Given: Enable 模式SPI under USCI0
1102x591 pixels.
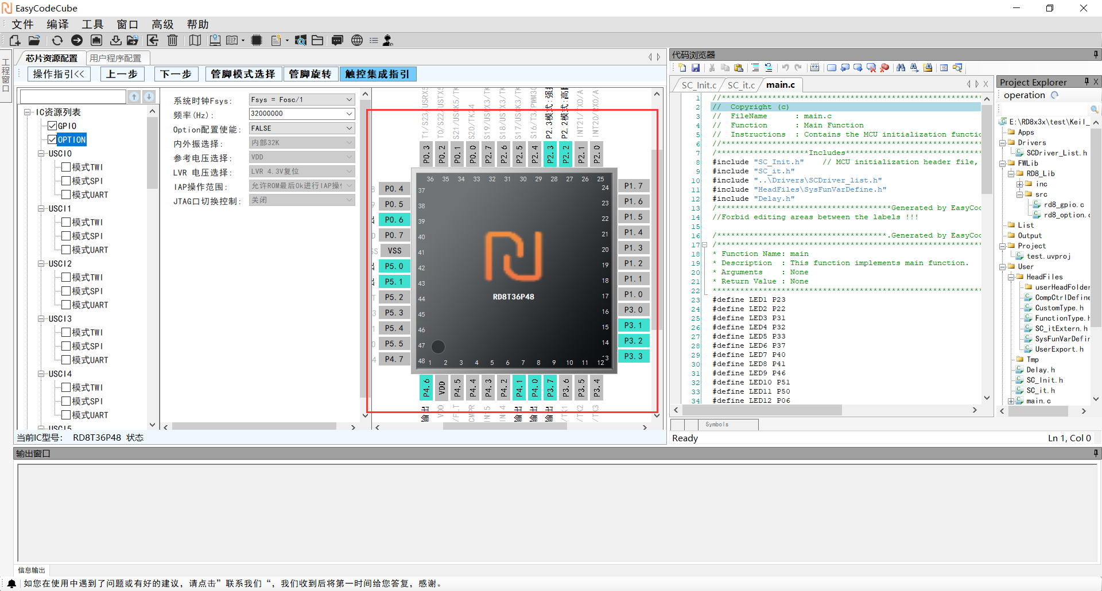Looking at the screenshot, I should click(66, 181).
